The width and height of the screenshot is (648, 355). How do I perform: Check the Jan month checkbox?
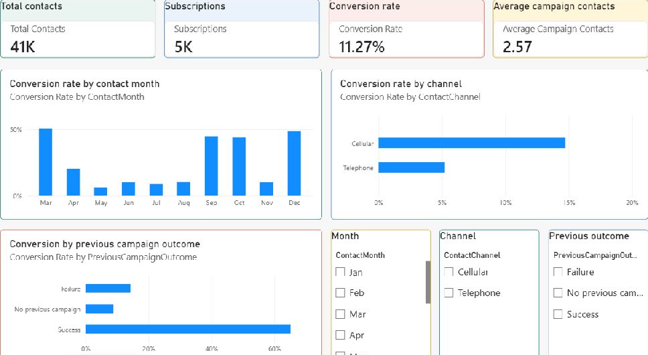[340, 272]
